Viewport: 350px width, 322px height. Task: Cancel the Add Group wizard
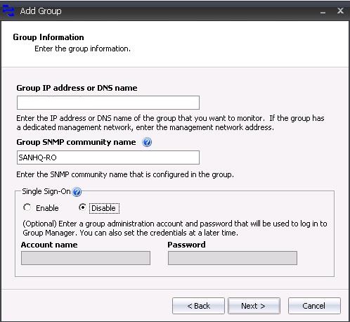[314, 306]
